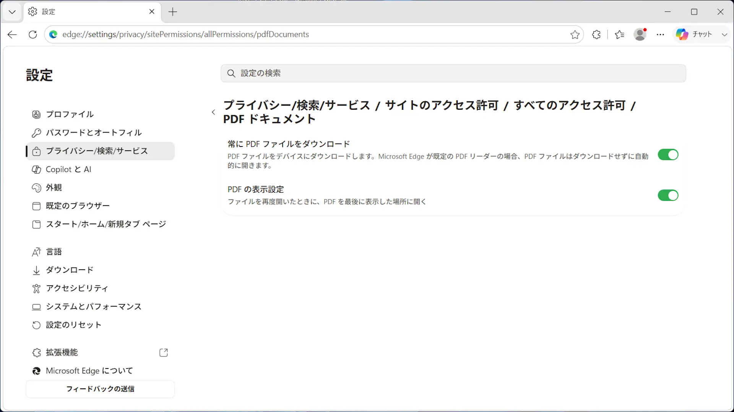Minimize the Edge window
Image resolution: width=734 pixels, height=412 pixels.
point(668,12)
